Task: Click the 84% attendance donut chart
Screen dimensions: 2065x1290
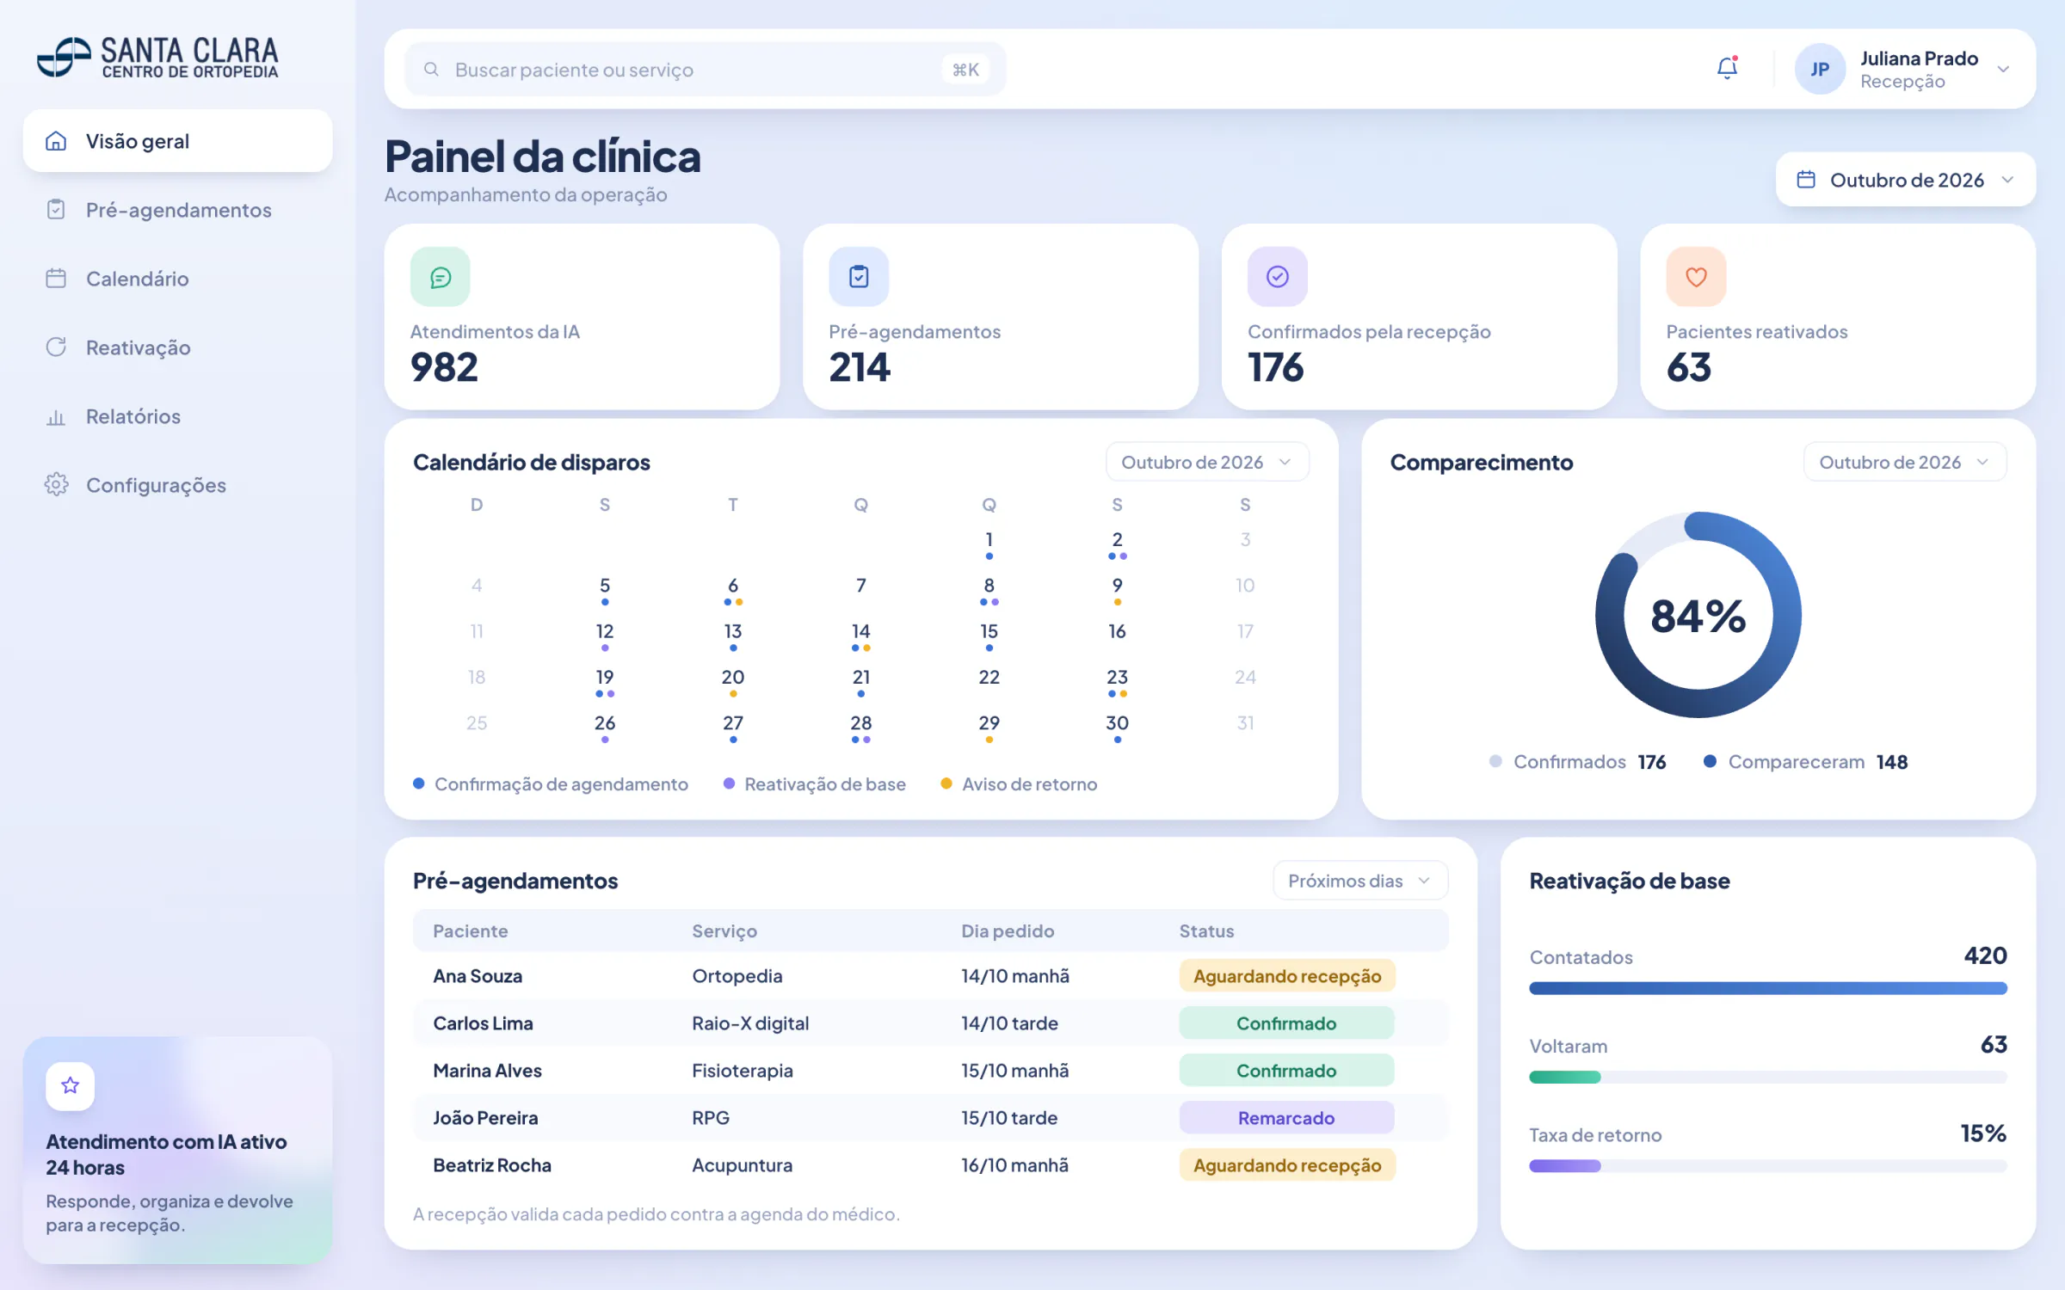Action: [x=1698, y=615]
